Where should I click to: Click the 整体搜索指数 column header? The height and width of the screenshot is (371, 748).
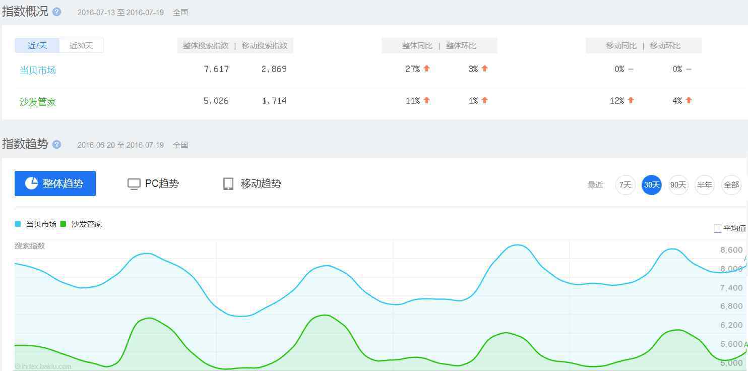pyautogui.click(x=206, y=46)
